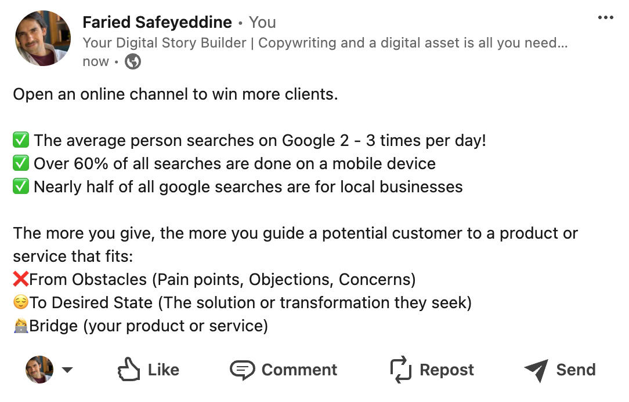Screen dimensions: 629x402
Task: Open Faried Safeyeddine's large profile photo
Action: click(x=44, y=38)
